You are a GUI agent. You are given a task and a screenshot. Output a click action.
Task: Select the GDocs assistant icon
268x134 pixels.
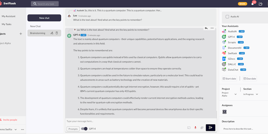[x=224, y=59]
